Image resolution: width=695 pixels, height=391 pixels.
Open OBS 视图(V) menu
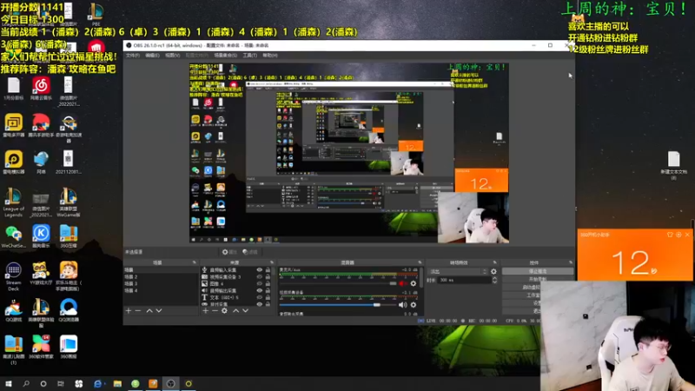pyautogui.click(x=172, y=56)
